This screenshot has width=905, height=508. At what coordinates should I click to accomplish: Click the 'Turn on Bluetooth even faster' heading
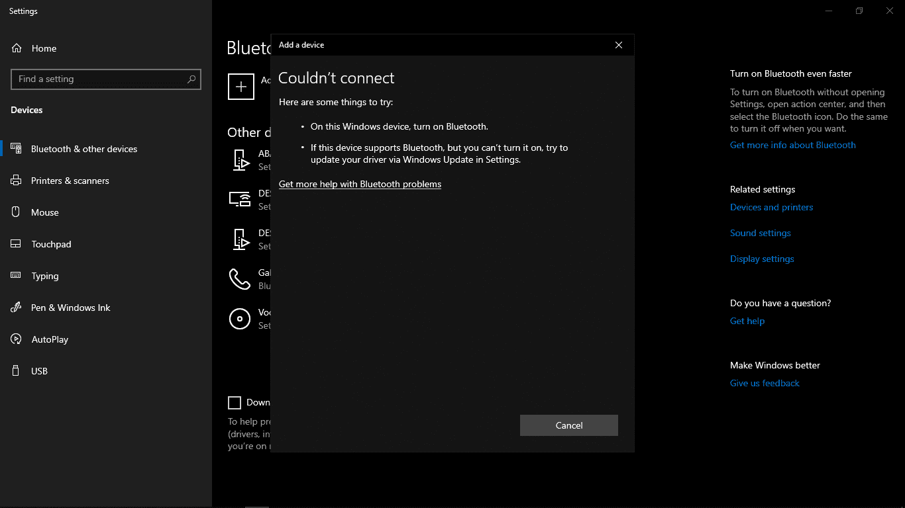[x=791, y=73]
